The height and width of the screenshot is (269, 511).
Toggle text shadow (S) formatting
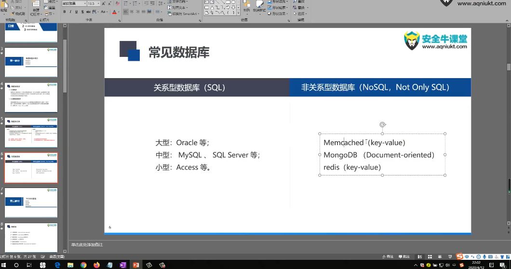click(82, 12)
